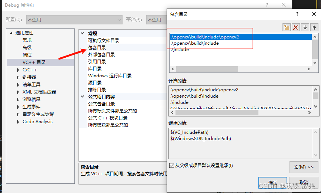Image resolution: width=321 pixels, height=193 pixels.
Task: Expand the XML 文档生成器 node
Action: point(18,92)
